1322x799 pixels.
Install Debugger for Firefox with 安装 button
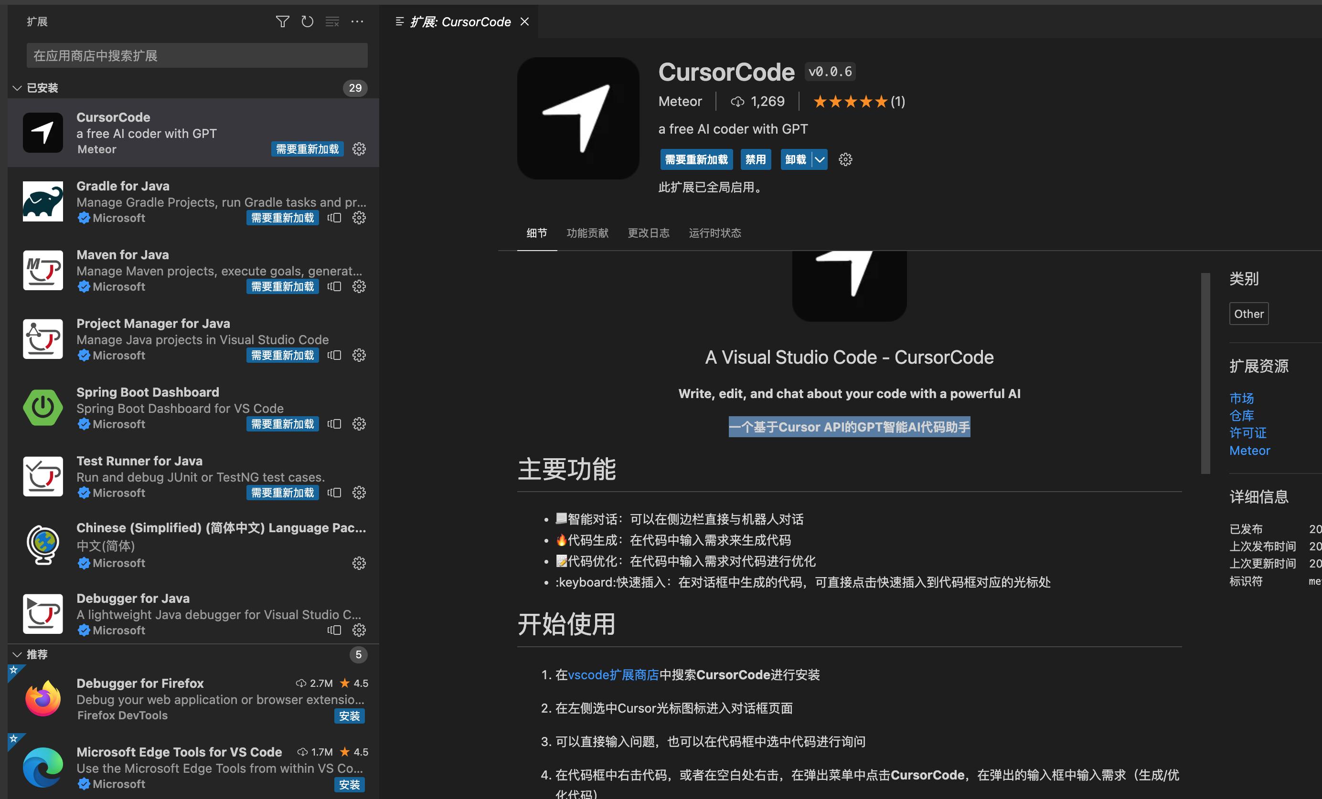tap(349, 716)
